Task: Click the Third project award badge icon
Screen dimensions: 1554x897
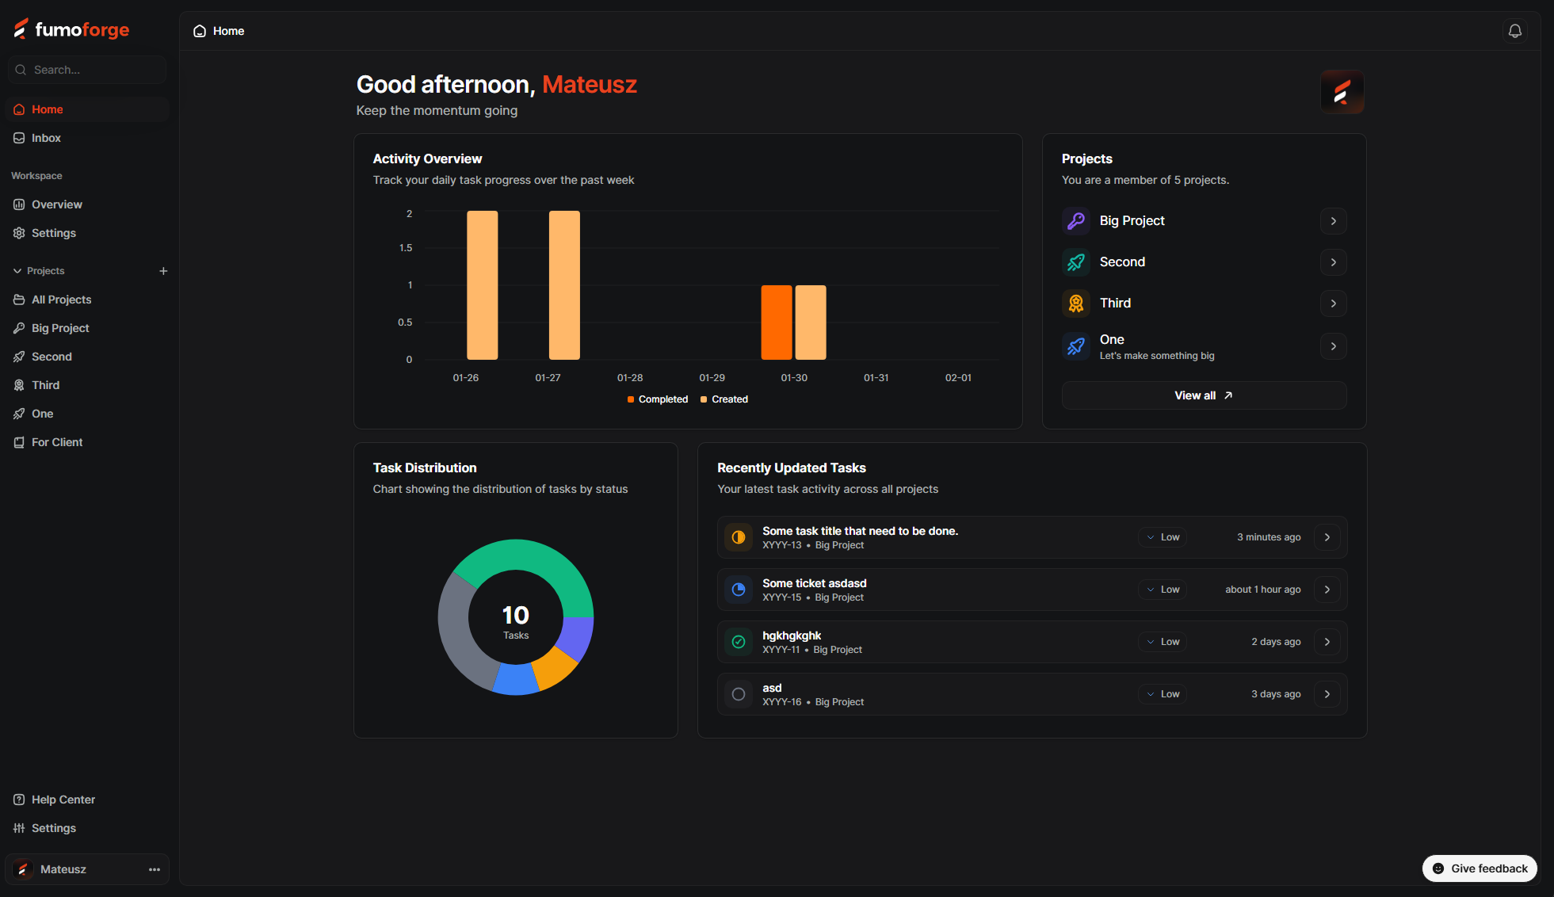Action: pos(1075,303)
